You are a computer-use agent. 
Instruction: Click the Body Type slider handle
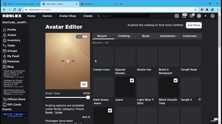pos(88,97)
